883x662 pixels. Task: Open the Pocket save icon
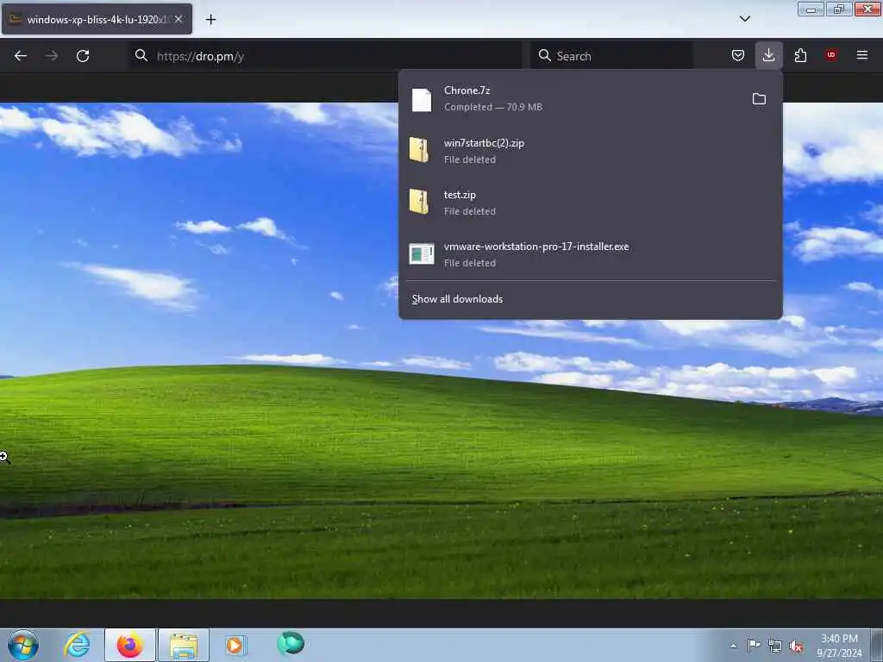pos(738,55)
